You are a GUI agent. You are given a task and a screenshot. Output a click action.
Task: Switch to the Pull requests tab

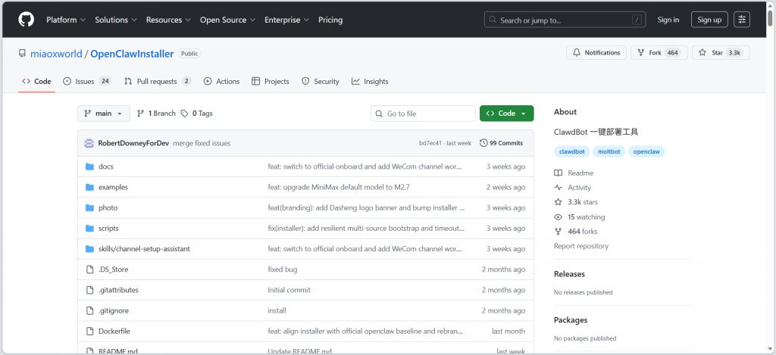(x=158, y=81)
